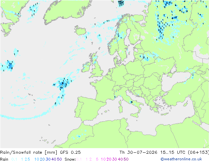The image size is (209, 162).
Task: Click the Snow legend 30 value
Action: pyautogui.click(x=115, y=159)
